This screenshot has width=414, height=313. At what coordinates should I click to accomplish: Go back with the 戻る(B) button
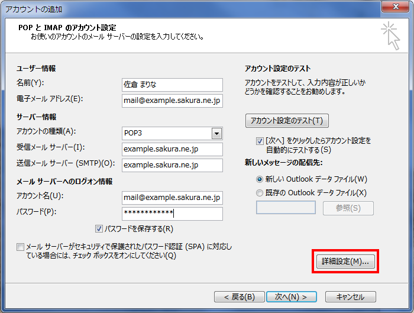(x=235, y=296)
